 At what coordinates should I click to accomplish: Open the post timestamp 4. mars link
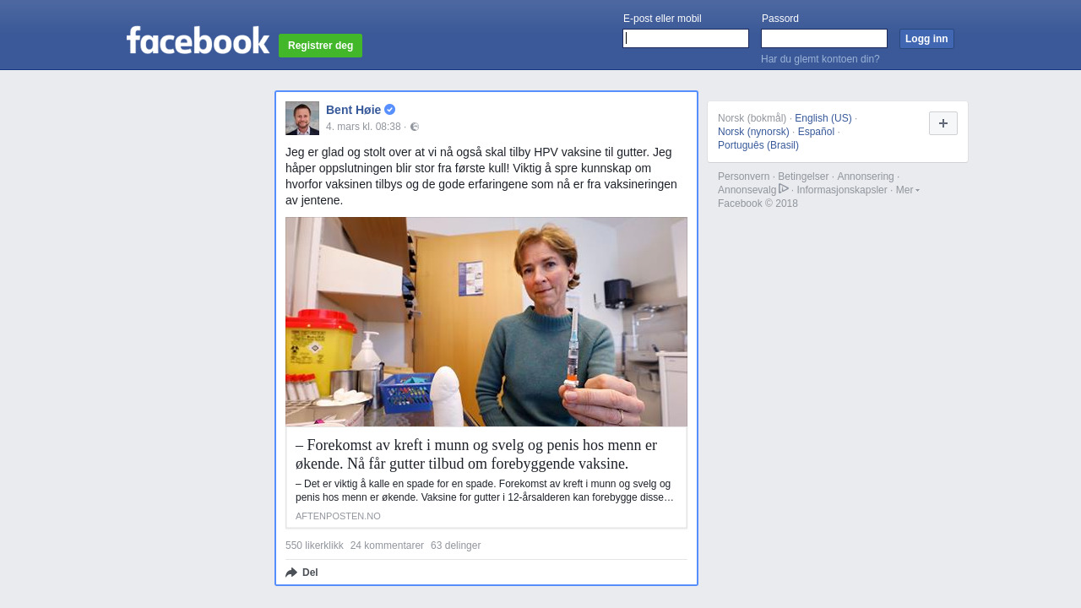[363, 127]
